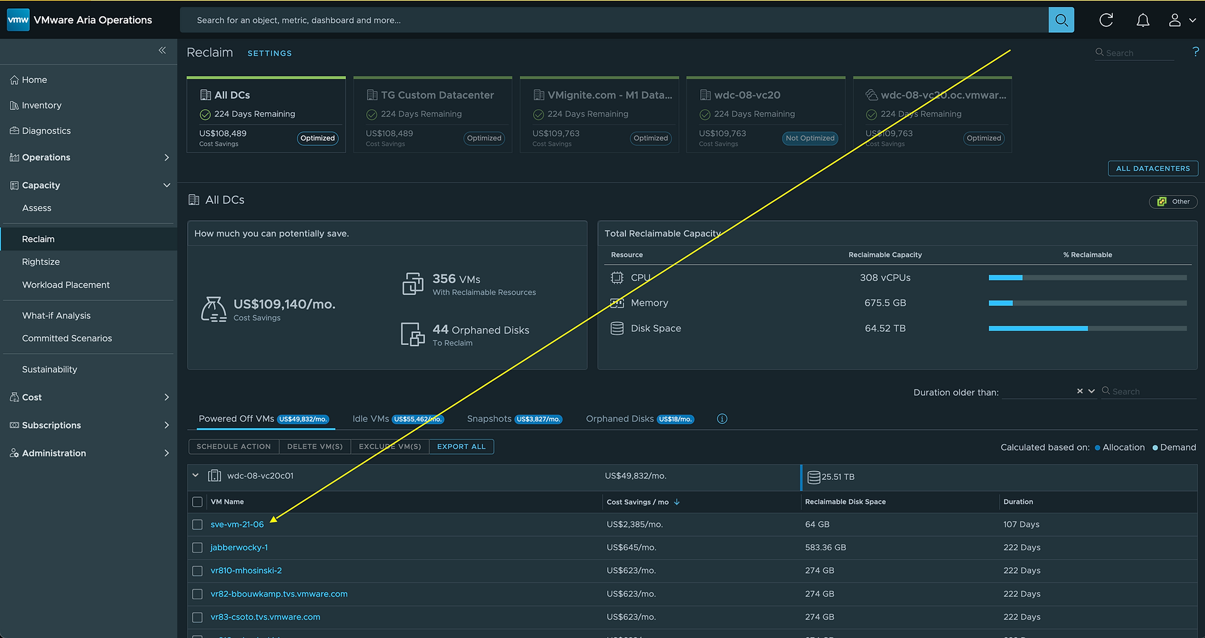Image resolution: width=1205 pixels, height=638 pixels.
Task: Switch to the Snapshots tab
Action: pyautogui.click(x=514, y=419)
